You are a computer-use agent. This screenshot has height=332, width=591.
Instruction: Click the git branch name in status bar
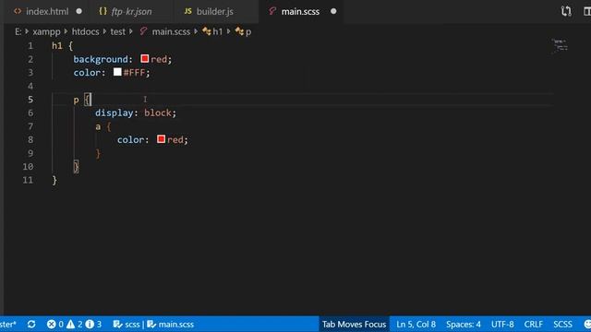click(8, 324)
